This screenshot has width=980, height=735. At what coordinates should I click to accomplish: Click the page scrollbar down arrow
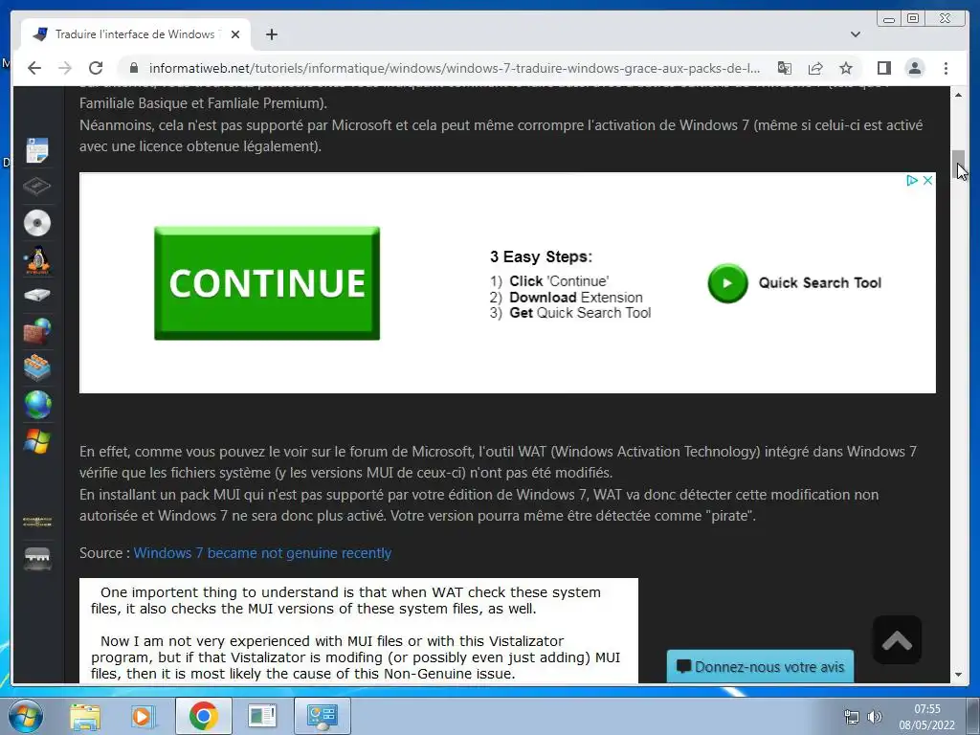tap(959, 675)
